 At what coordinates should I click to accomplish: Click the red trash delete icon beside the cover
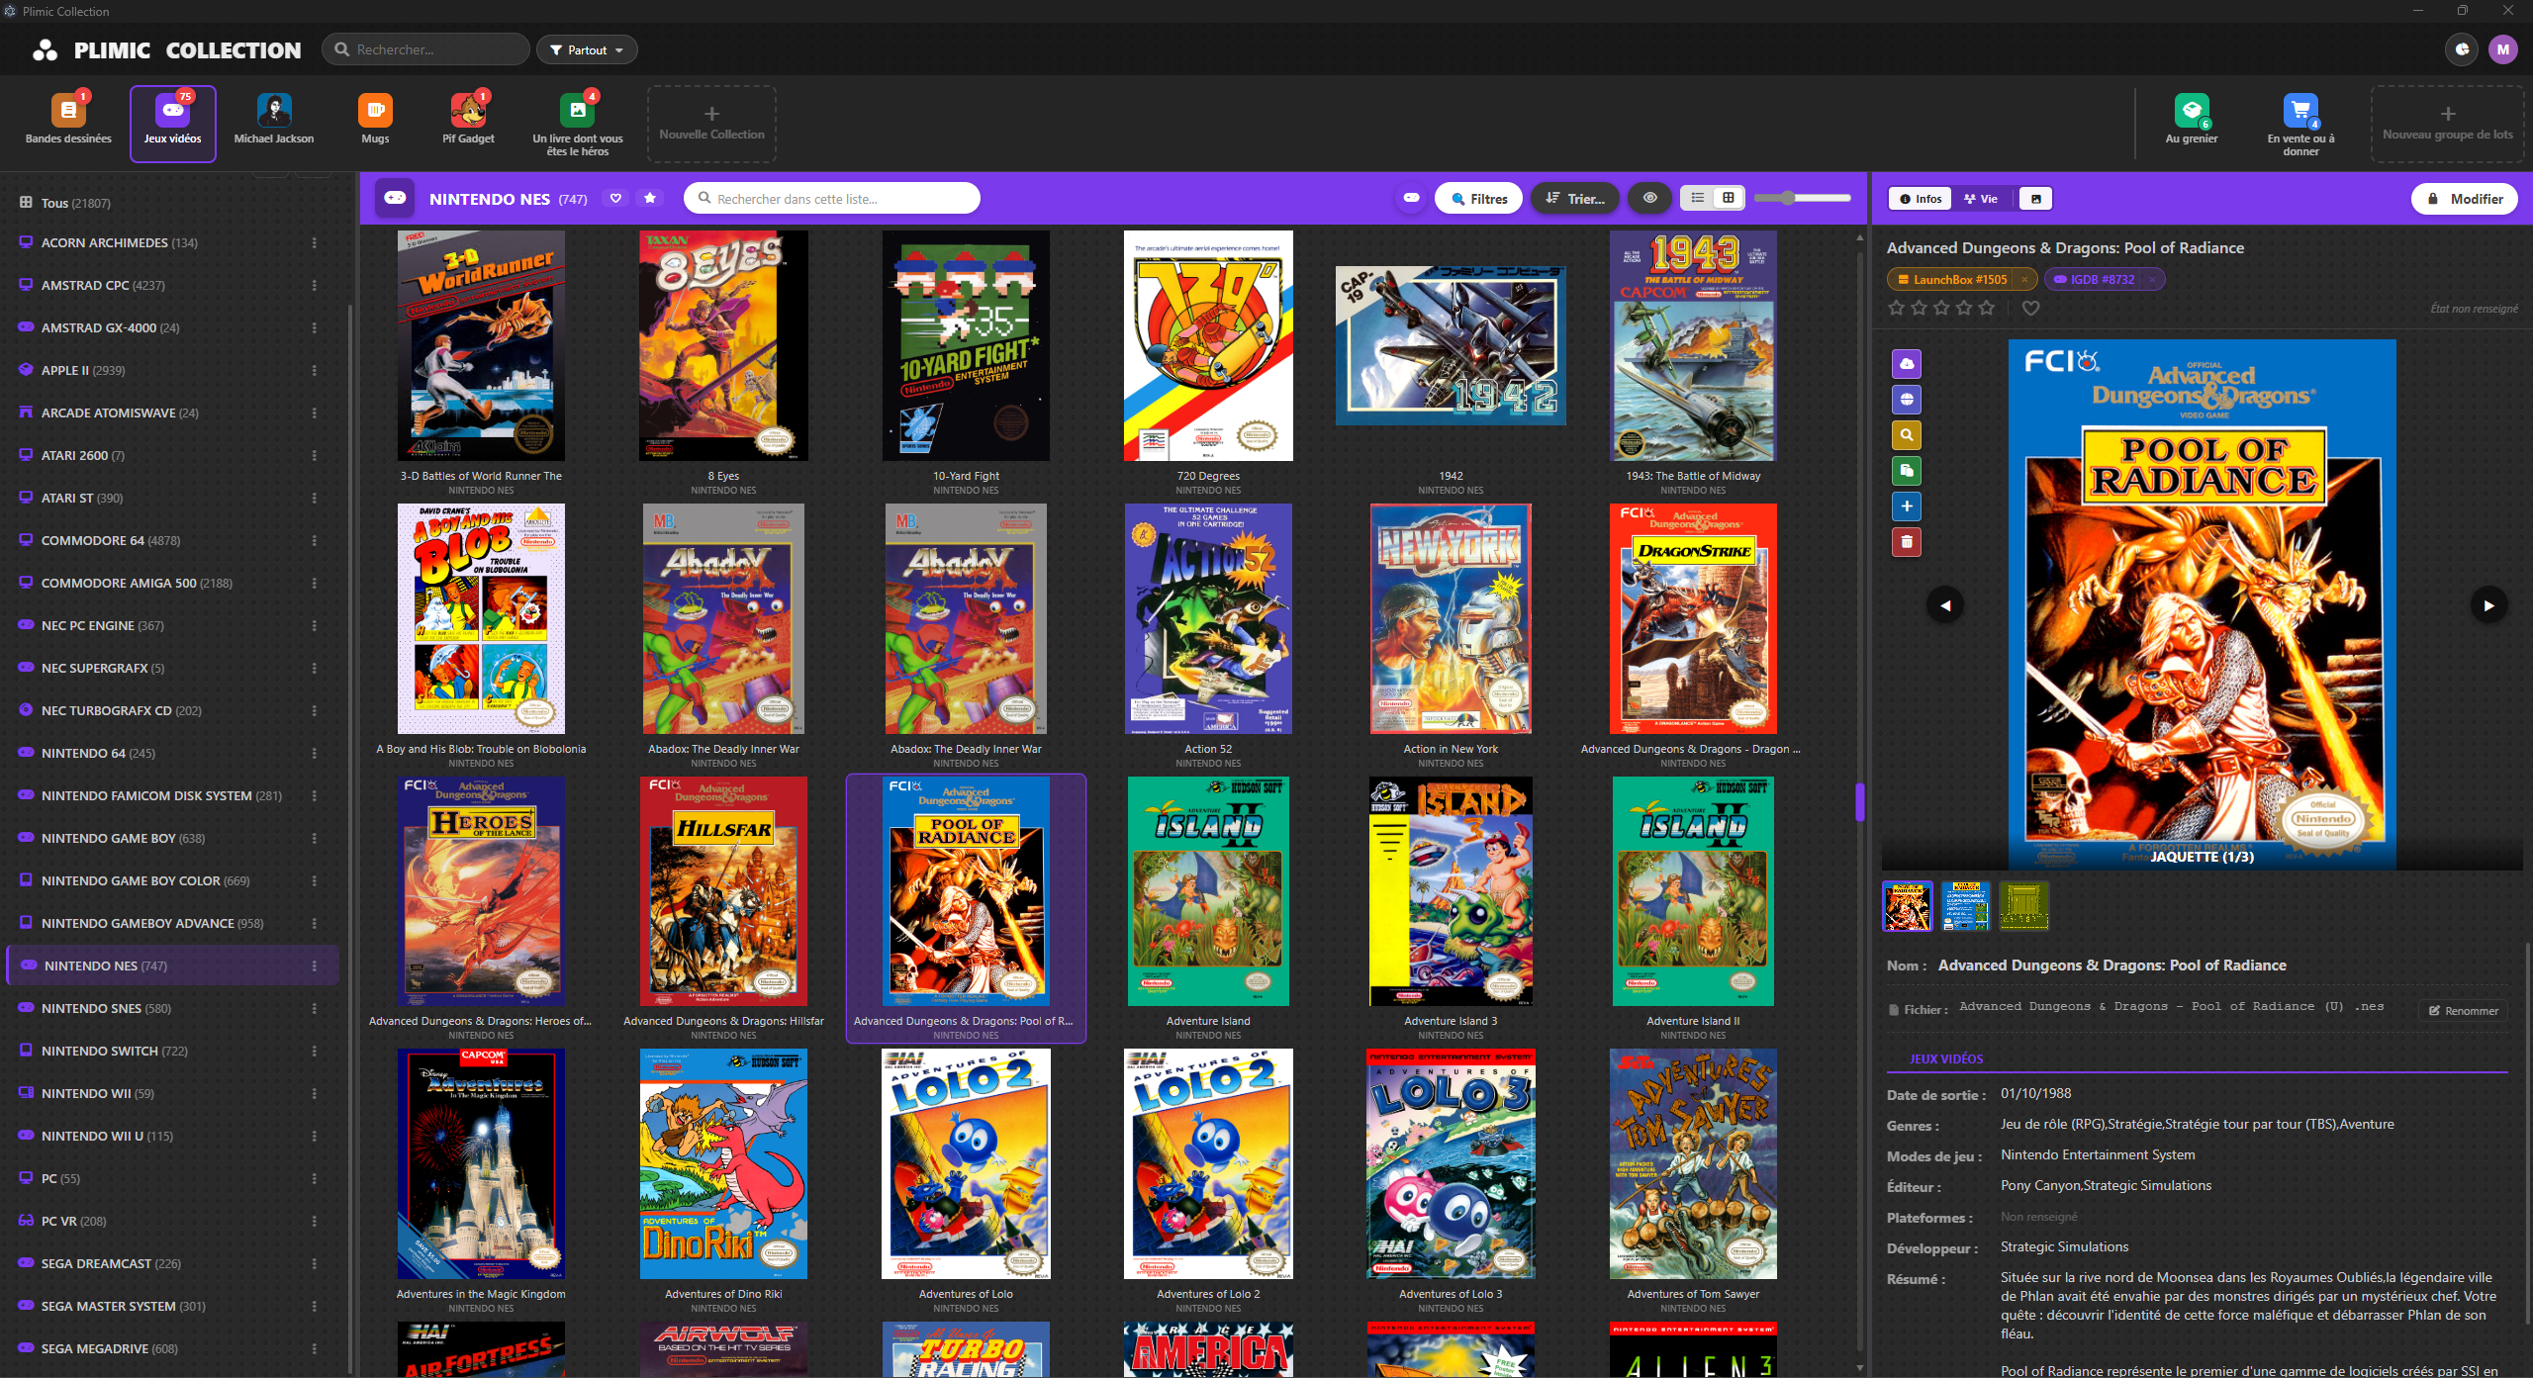pos(1906,541)
